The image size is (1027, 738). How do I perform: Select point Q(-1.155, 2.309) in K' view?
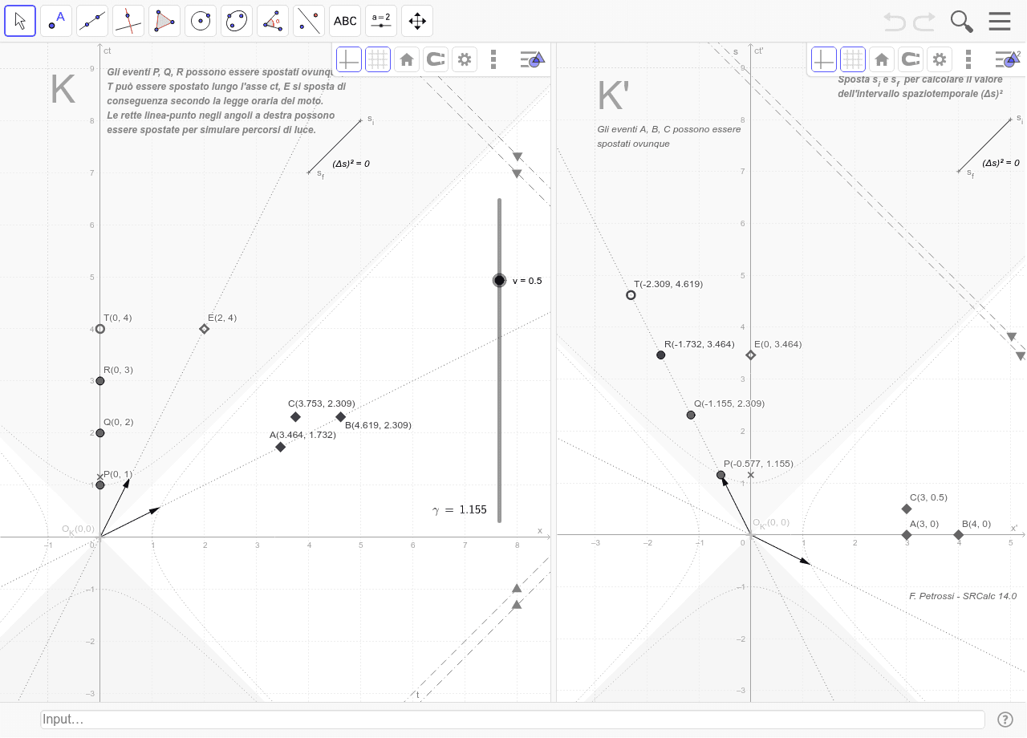691,415
